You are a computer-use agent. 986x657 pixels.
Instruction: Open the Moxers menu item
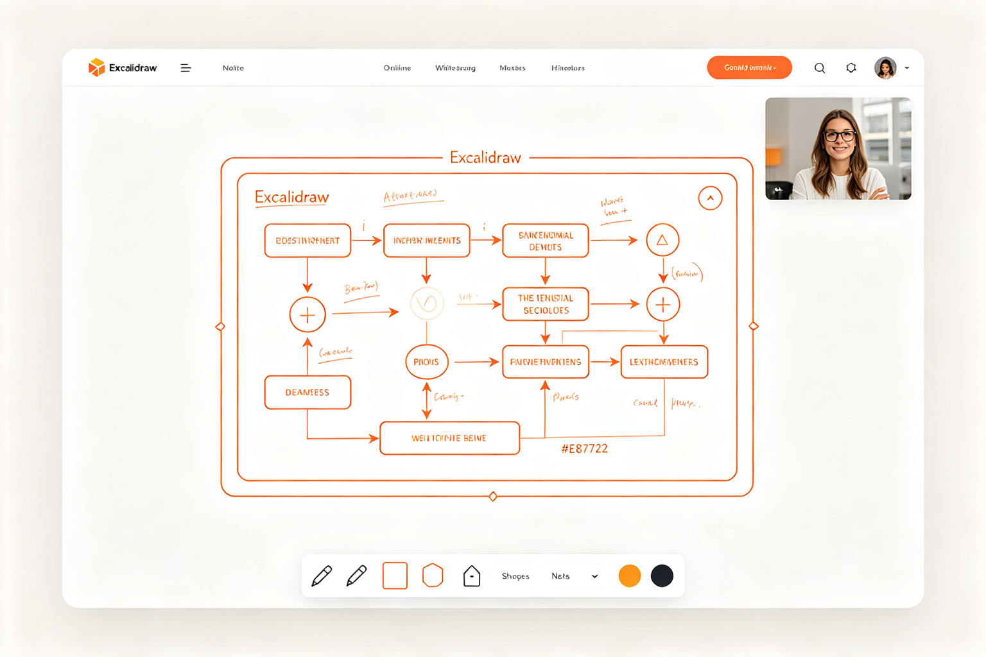[512, 68]
